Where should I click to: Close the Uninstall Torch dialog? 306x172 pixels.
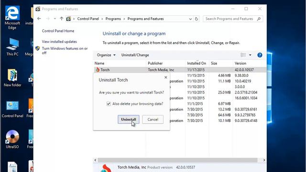[166, 77]
